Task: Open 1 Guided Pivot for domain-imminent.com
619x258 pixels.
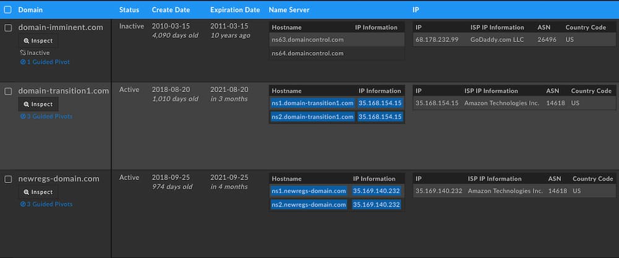Action: (x=45, y=62)
